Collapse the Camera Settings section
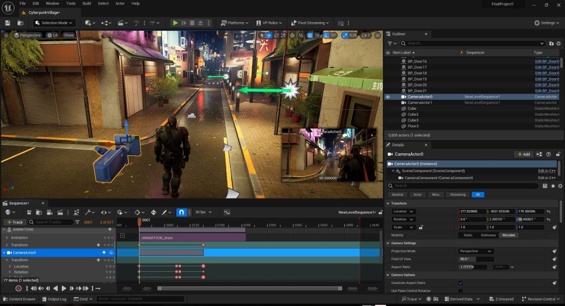 tap(388, 243)
